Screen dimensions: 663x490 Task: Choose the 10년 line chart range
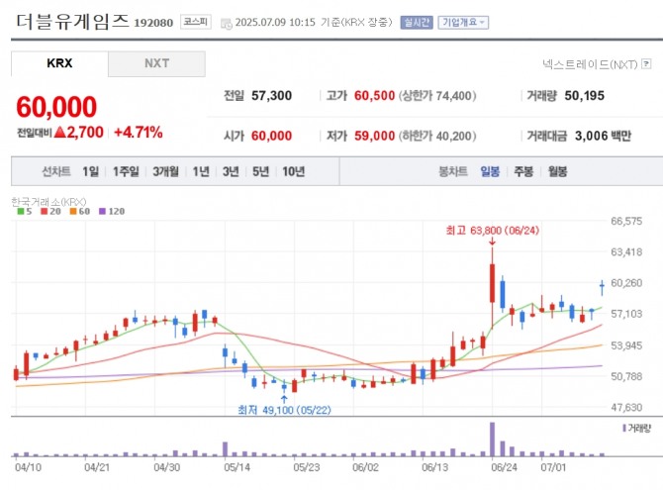point(293,171)
